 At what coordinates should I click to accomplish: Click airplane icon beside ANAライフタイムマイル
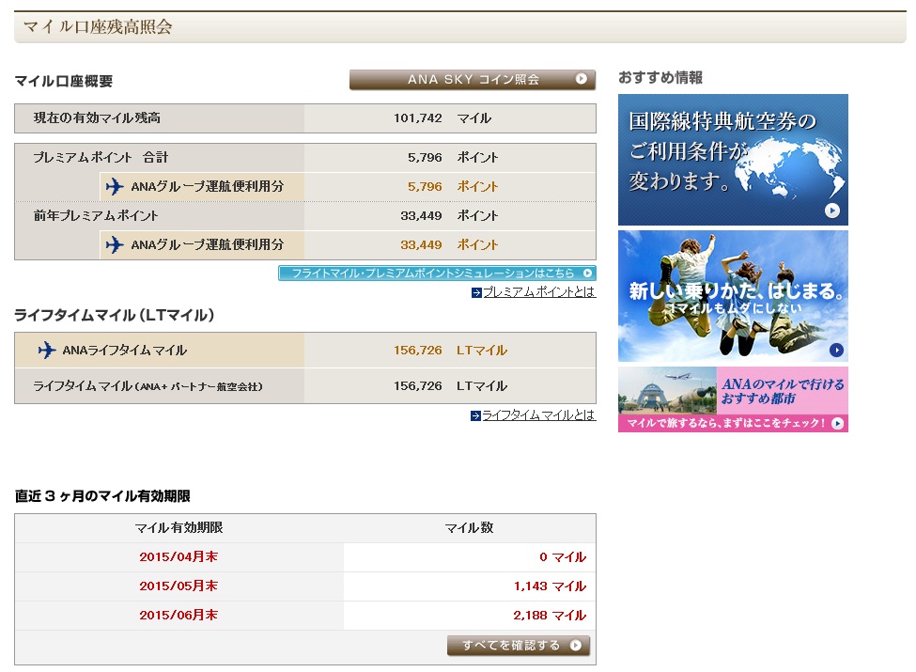(47, 350)
